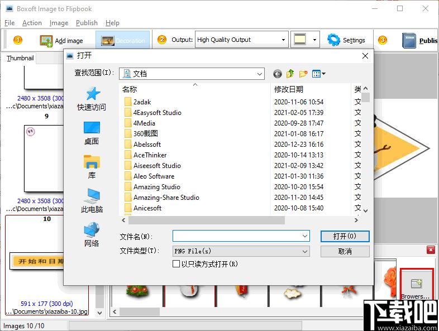Expand the 查找范围 文档 location dropdown

[260, 74]
